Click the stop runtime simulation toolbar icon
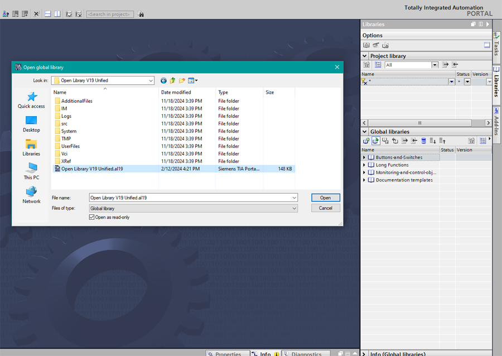The width and height of the screenshot is (502, 356). [x=25, y=14]
